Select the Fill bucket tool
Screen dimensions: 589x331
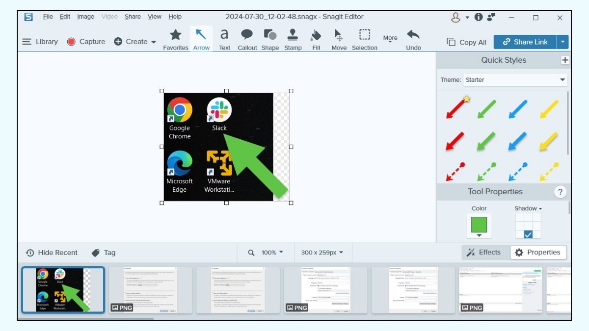pyautogui.click(x=316, y=39)
